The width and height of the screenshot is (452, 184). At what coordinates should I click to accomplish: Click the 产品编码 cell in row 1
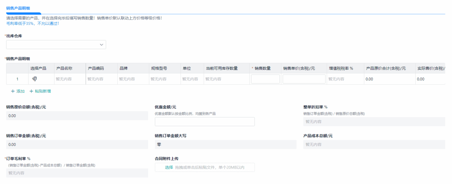pos(101,79)
